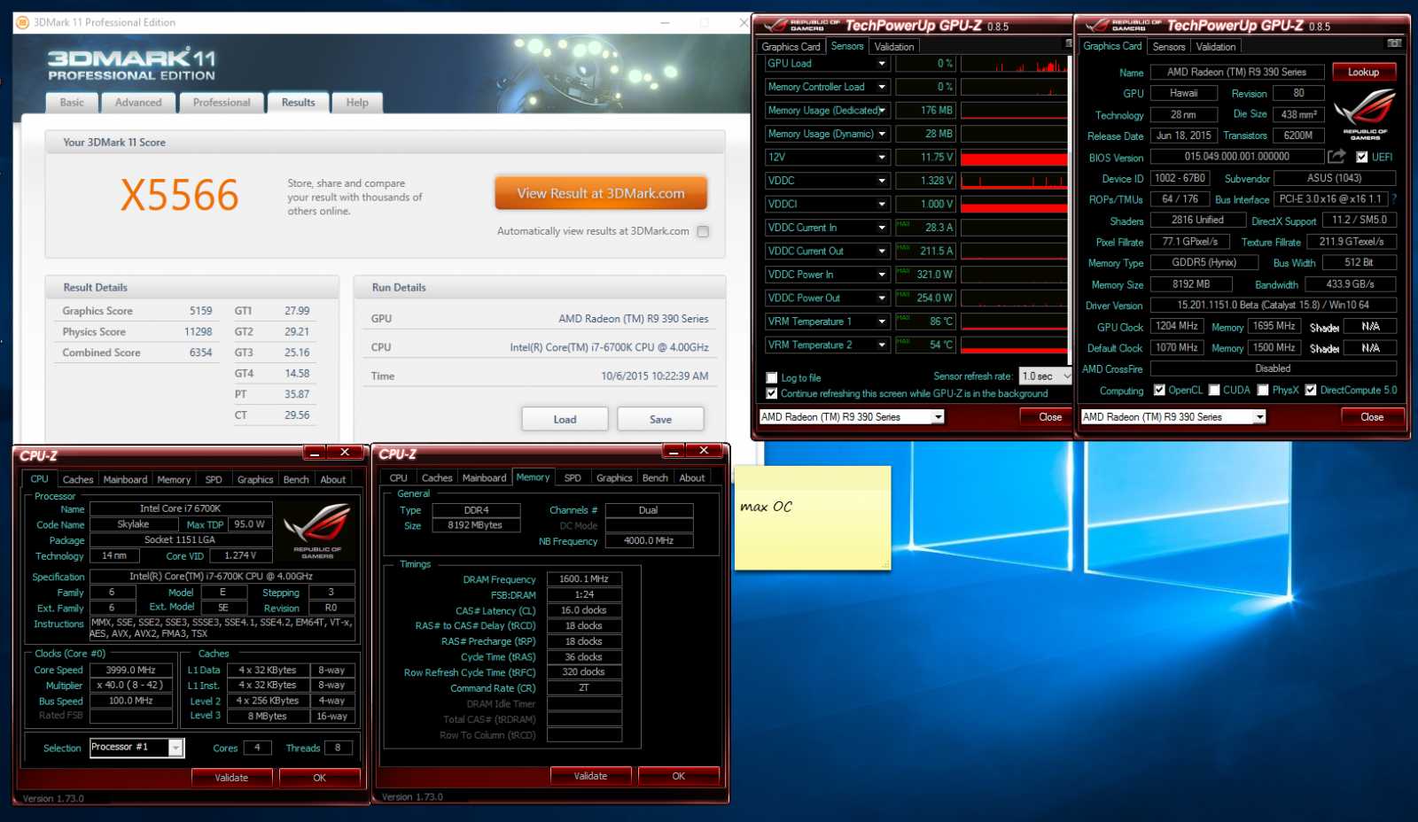Toggle the PhysX computing checkbox
Viewport: 1418px width, 822px height.
[x=1263, y=390]
